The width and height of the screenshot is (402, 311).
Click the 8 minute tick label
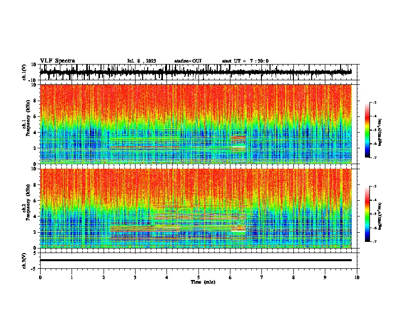[293, 277]
